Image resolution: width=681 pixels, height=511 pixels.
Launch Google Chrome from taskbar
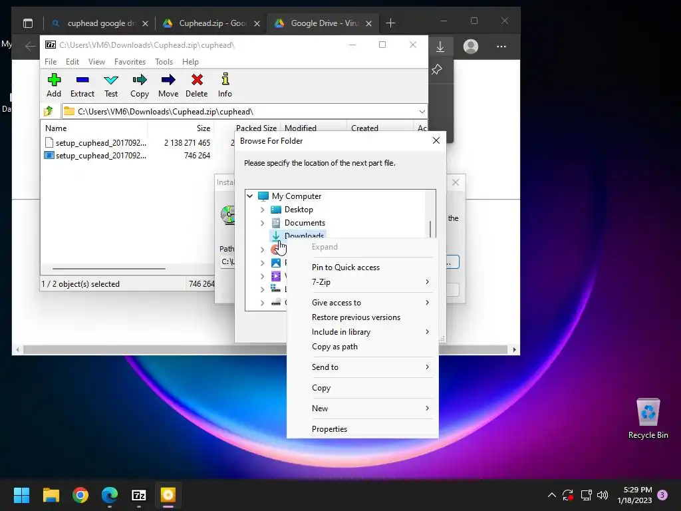click(80, 495)
